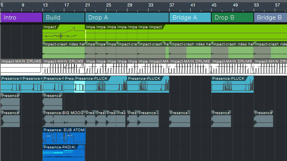Click bar 57 on the timeline ruler
Screen dimensions: 287x161
(x=277, y=5)
